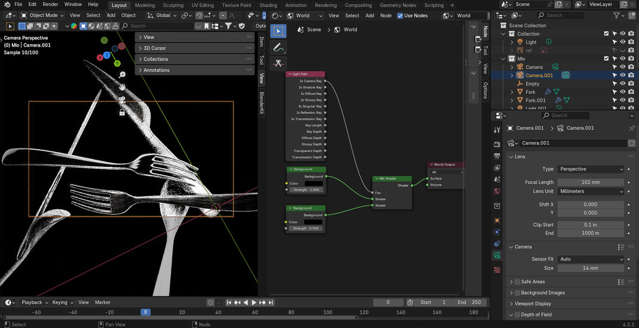
Task: Open the View Layer properties tab icon
Action: [497, 168]
